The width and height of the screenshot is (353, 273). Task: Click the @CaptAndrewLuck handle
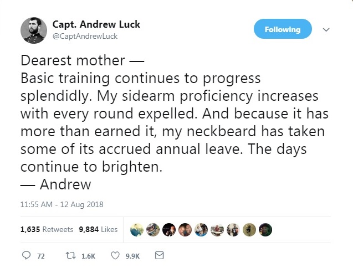coord(85,37)
